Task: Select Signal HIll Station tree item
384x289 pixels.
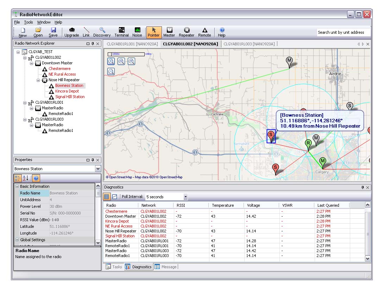Action: tap(70, 97)
